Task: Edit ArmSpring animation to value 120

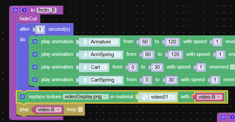Action: (175, 54)
